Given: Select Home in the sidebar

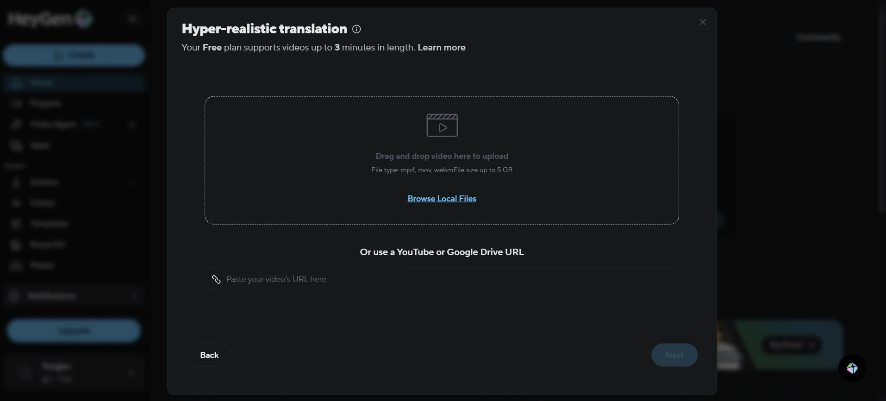Looking at the screenshot, I should point(42,83).
